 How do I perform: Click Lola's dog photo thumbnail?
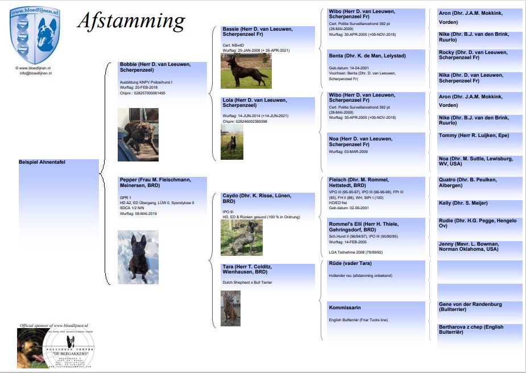[231, 142]
